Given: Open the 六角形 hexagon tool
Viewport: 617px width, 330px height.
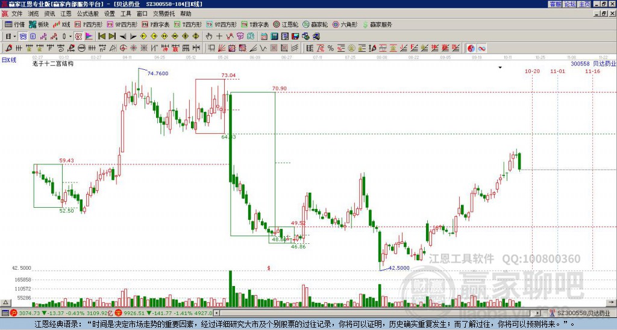Looking at the screenshot, I should 345,24.
